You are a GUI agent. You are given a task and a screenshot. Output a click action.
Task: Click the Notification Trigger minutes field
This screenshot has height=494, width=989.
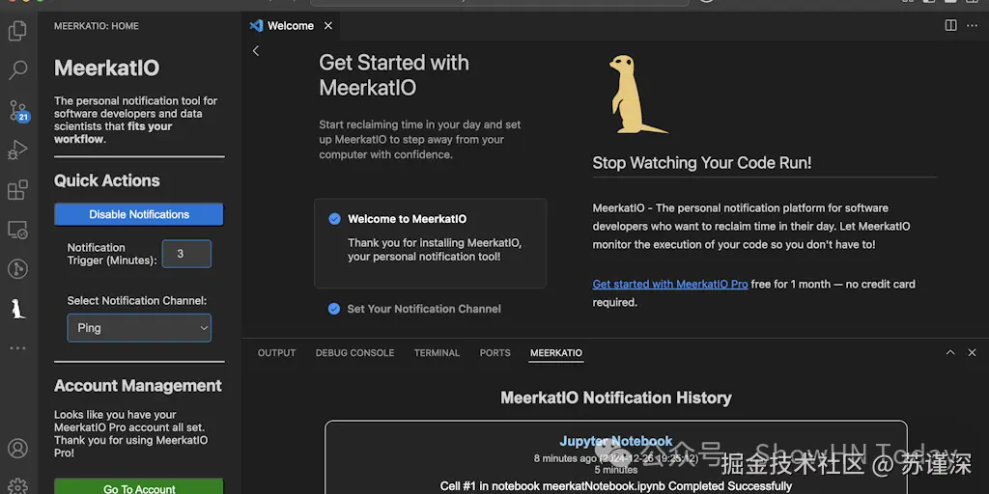[186, 254]
